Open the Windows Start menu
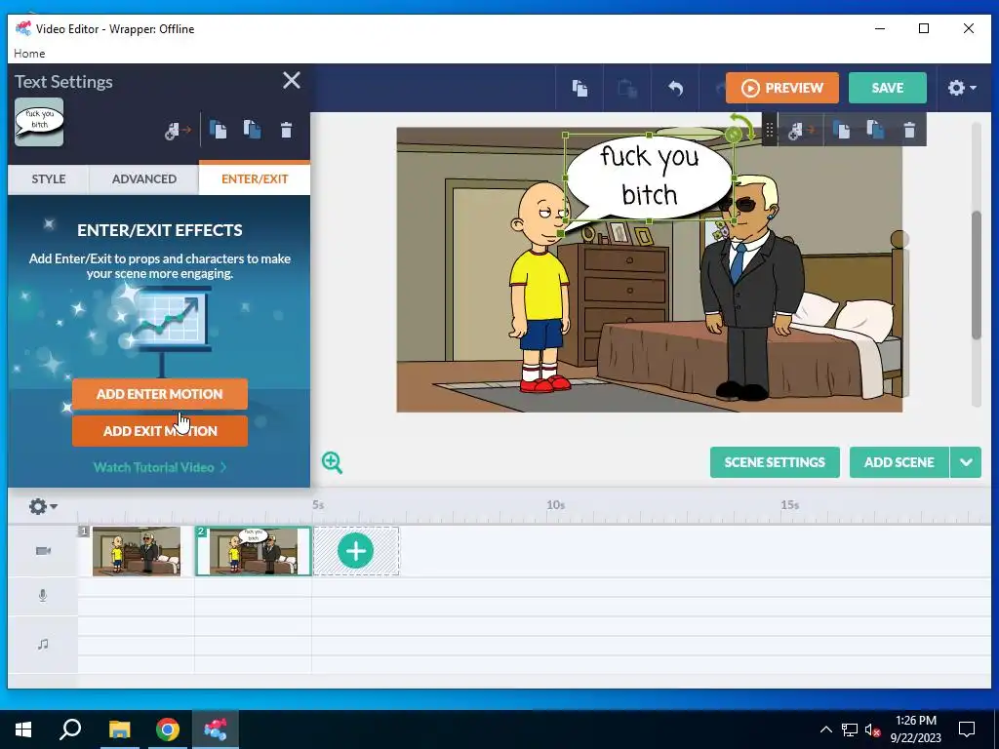This screenshot has height=749, width=999. 23,729
